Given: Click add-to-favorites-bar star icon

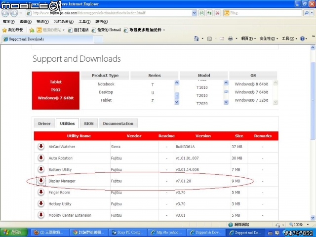Looking at the screenshot, I should [x=32, y=30].
